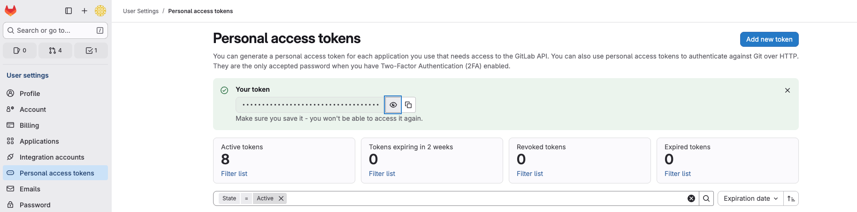Filter list under Active tokens
857x212 pixels.
(x=234, y=174)
